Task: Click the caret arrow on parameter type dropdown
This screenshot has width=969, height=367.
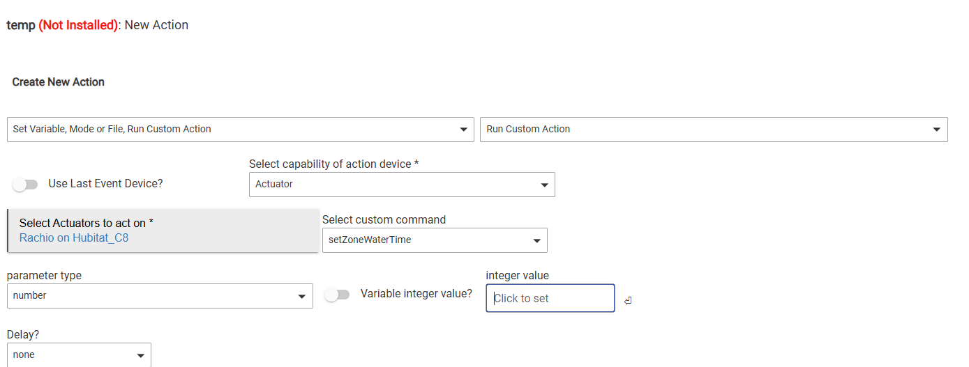Action: (301, 296)
